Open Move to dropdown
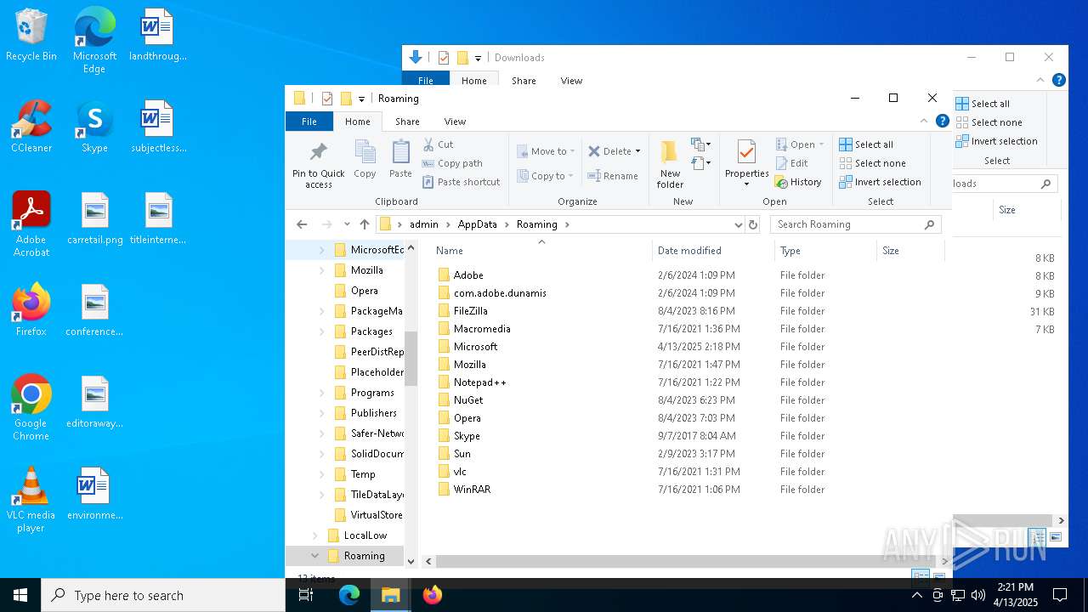Viewport: 1088px width, 612px height. [x=546, y=151]
